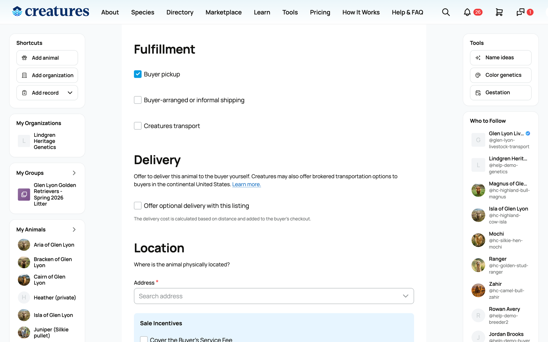Viewport: 548px width, 342px height.
Task: Click the Rowan Avery R avatar
Action: pos(478,316)
